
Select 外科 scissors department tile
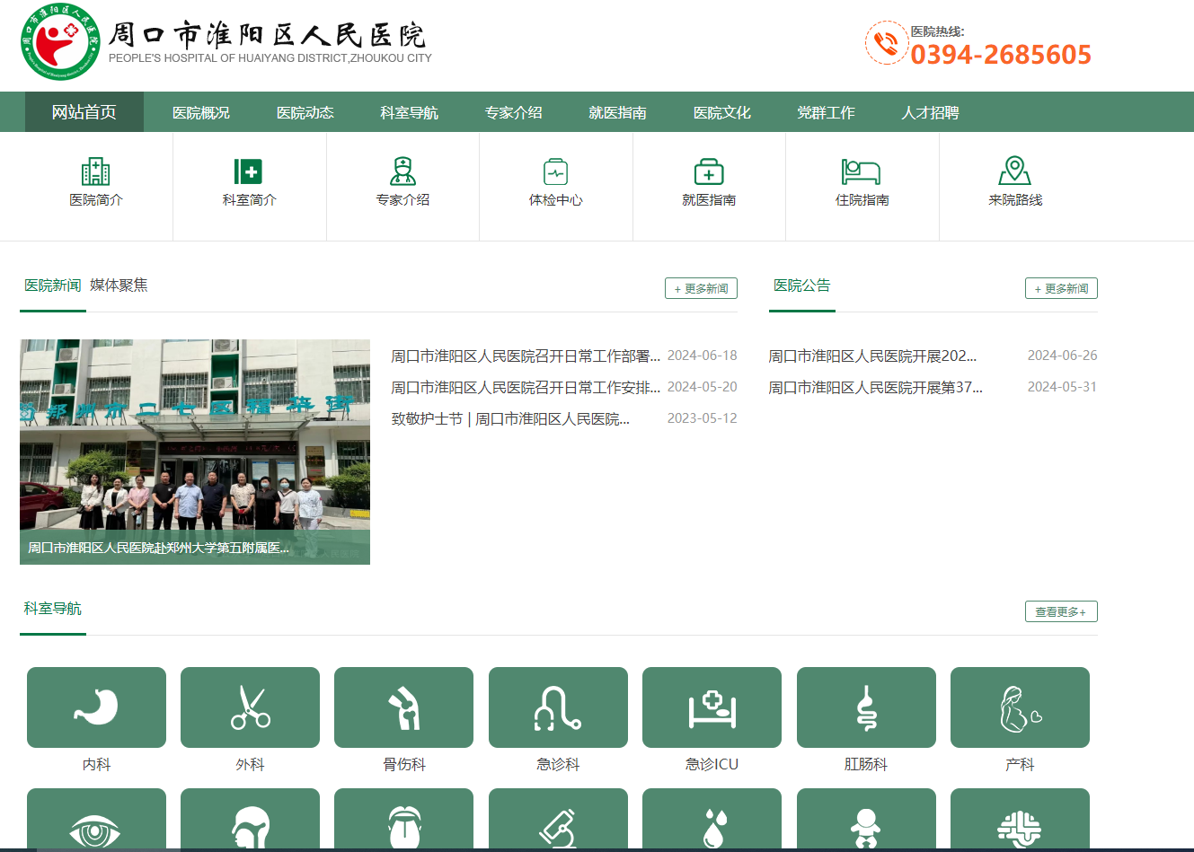tap(250, 707)
